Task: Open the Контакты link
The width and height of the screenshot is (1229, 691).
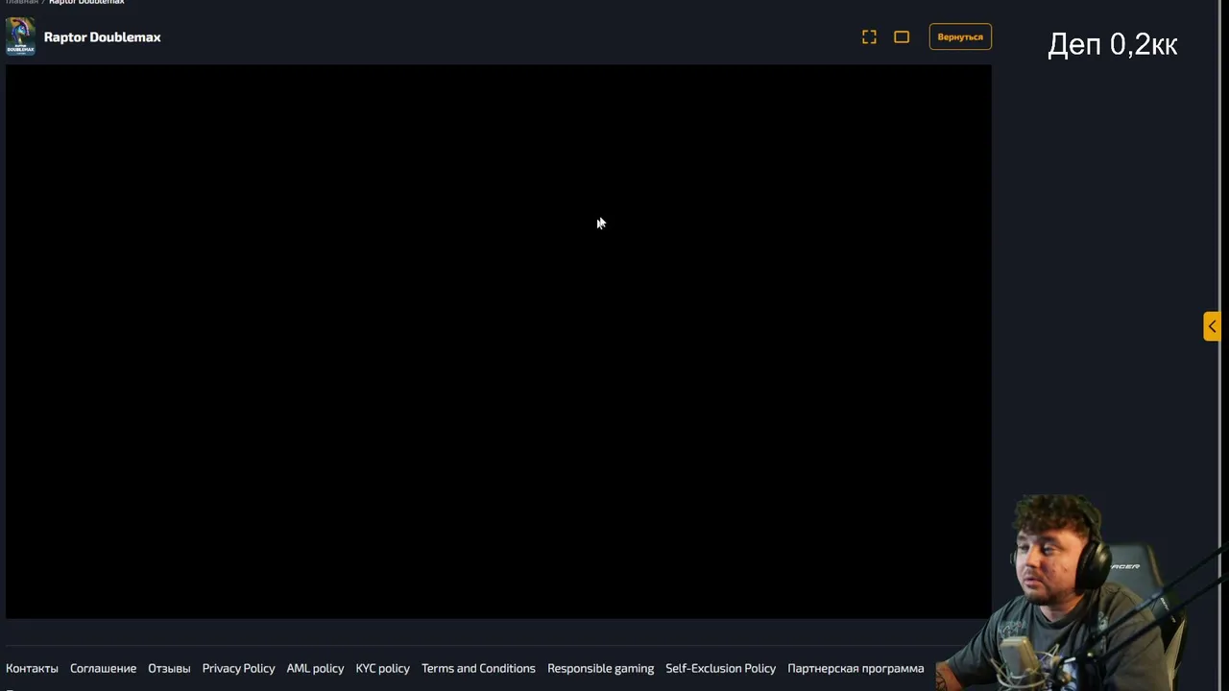Action: pyautogui.click(x=32, y=668)
